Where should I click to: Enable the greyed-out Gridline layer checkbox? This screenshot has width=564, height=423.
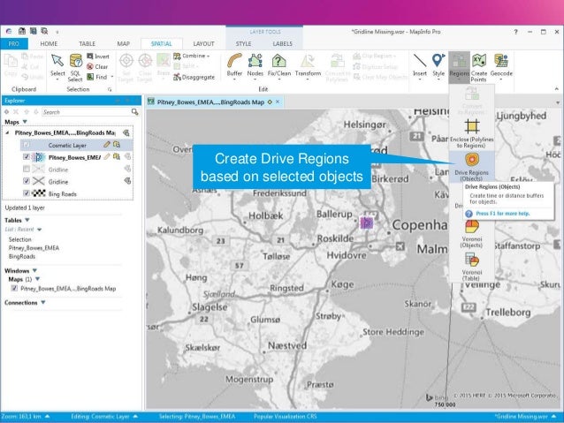click(x=27, y=169)
